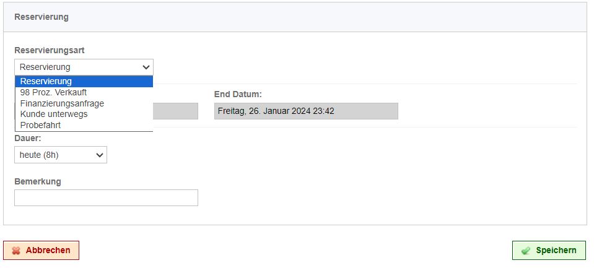Click the Bemerkung label text

pos(38,181)
